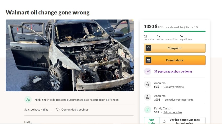
Task: Click the 51 donantes count
Action: coord(149,38)
